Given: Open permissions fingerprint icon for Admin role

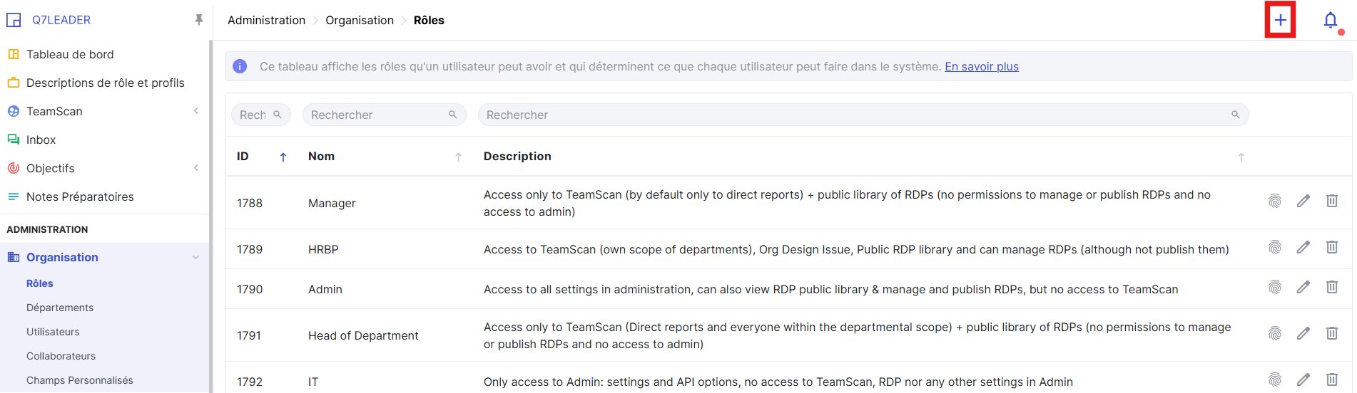Looking at the screenshot, I should [x=1274, y=288].
